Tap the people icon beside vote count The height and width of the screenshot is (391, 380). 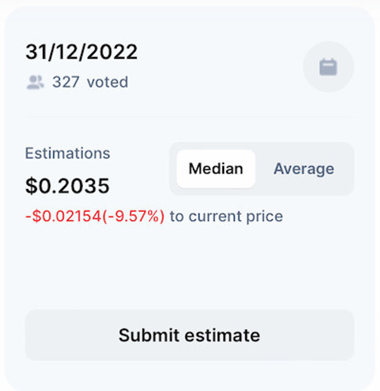(x=34, y=82)
